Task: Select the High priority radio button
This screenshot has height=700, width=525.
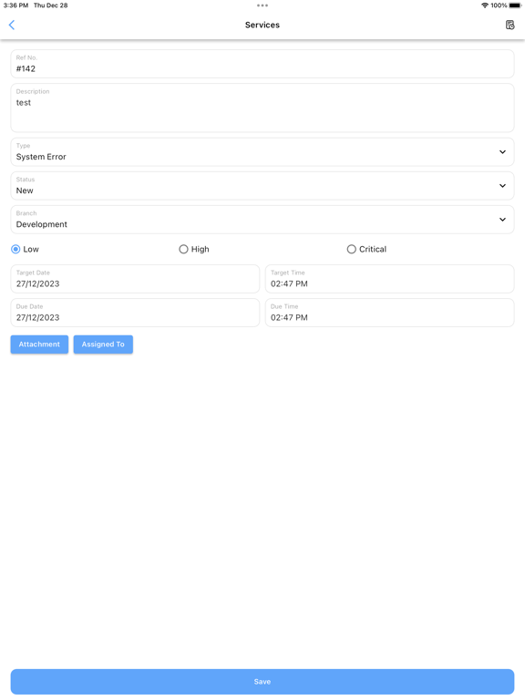Action: pyautogui.click(x=183, y=249)
